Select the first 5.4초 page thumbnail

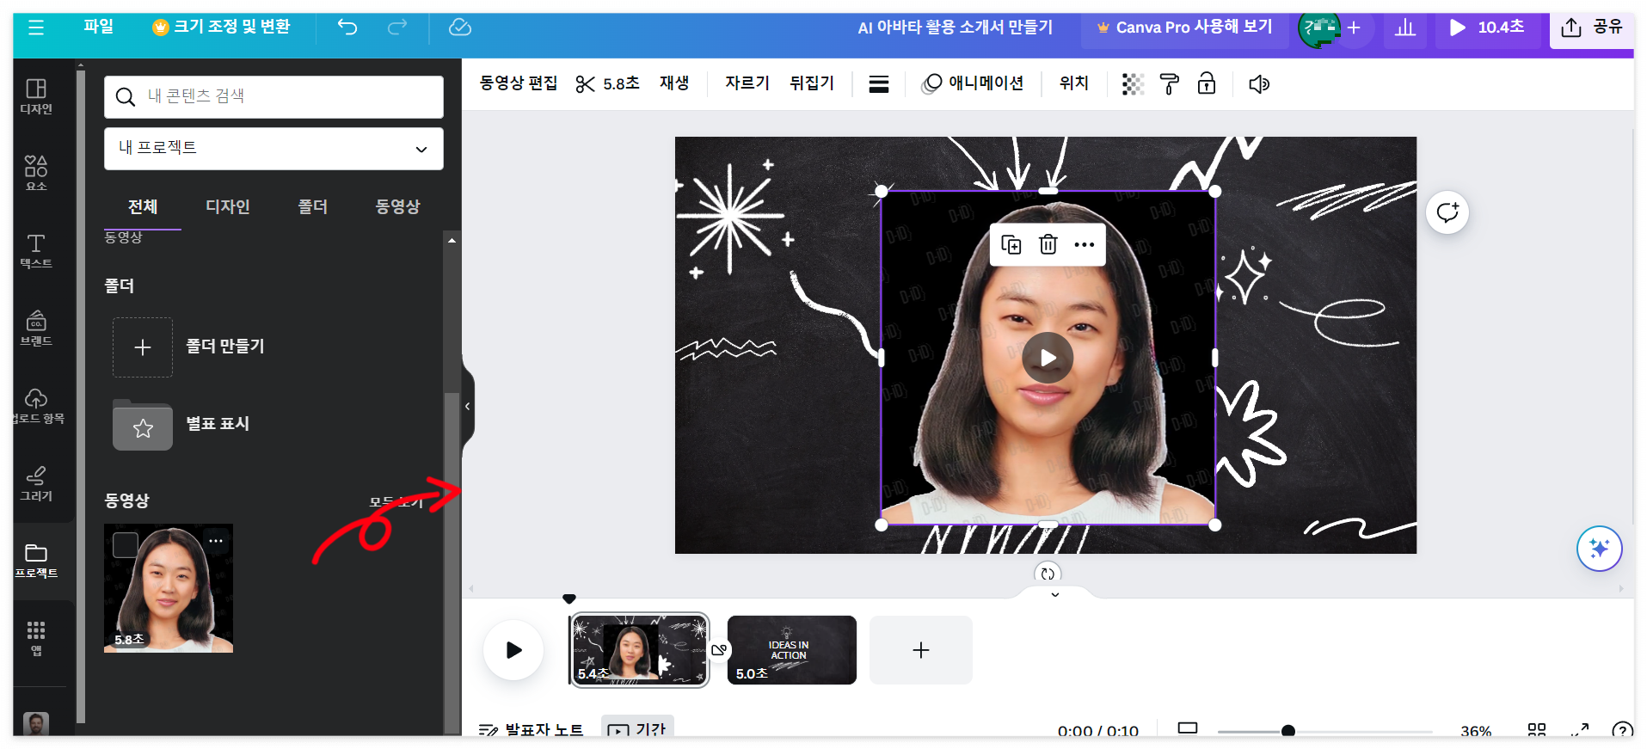(x=639, y=650)
